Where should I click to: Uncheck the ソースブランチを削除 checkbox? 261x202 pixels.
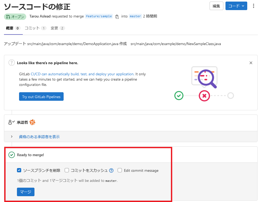click(x=19, y=170)
